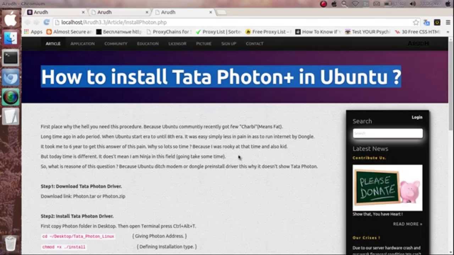Focus the sidebar Search input box
Image resolution: width=454 pixels, height=255 pixels.
388,134
